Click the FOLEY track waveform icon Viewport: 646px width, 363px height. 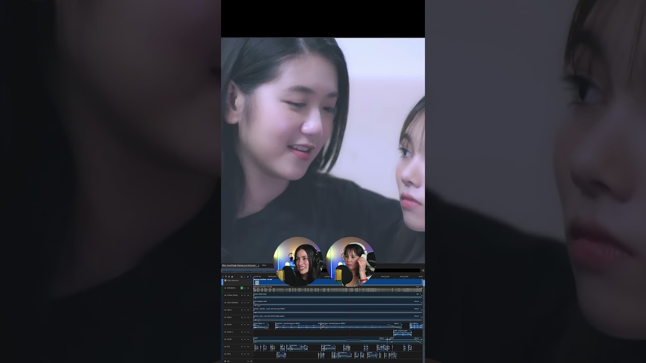(225, 339)
